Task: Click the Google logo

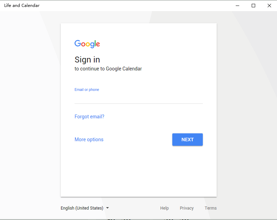Action: (x=87, y=44)
